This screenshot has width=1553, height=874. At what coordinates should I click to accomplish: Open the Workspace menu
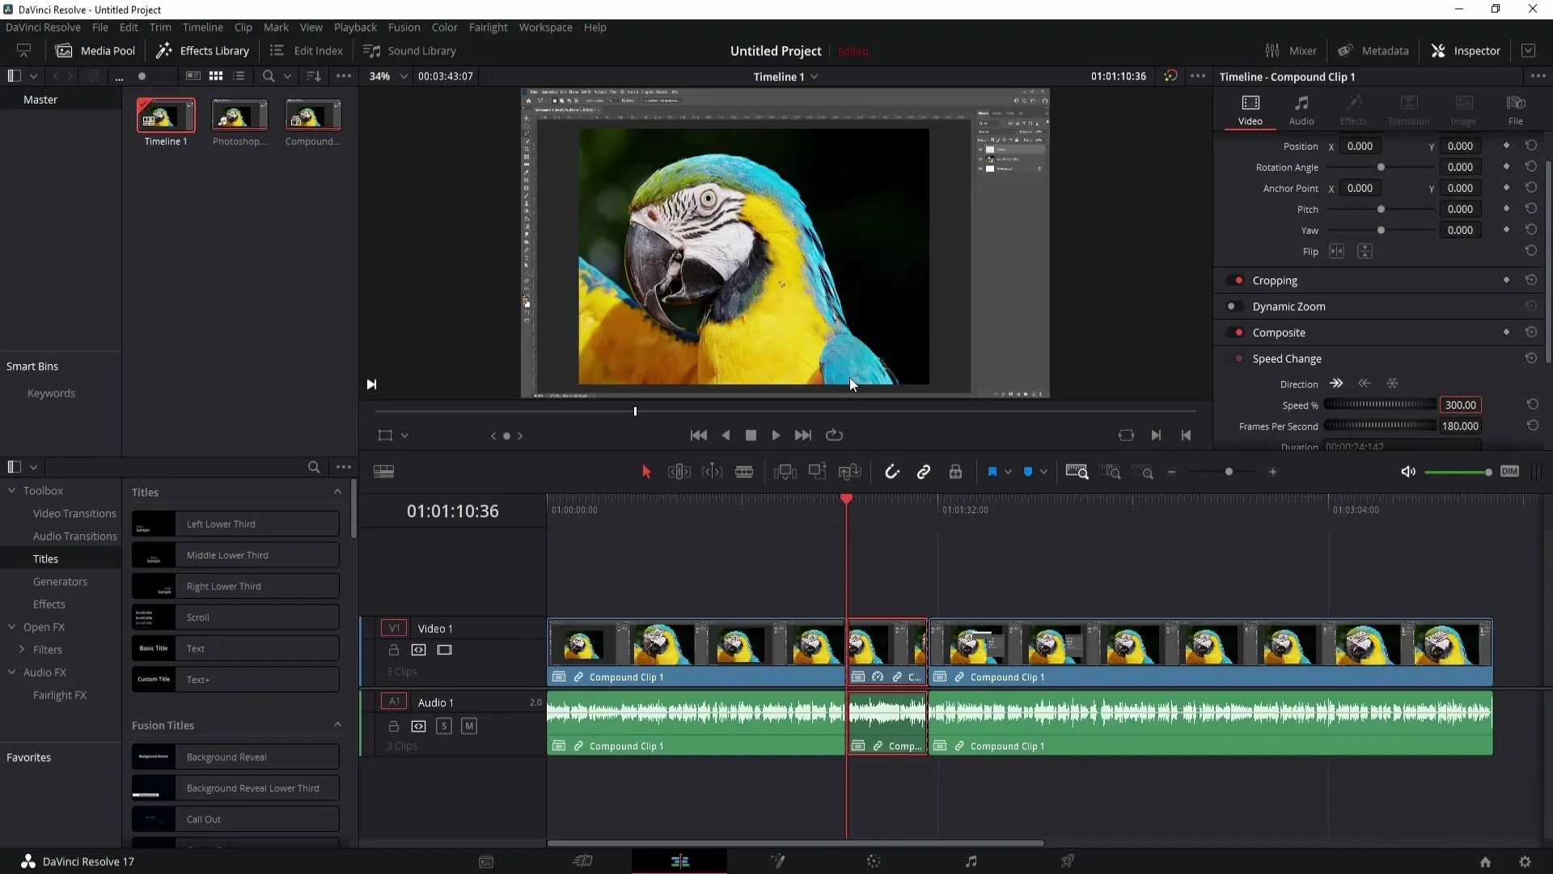point(545,27)
